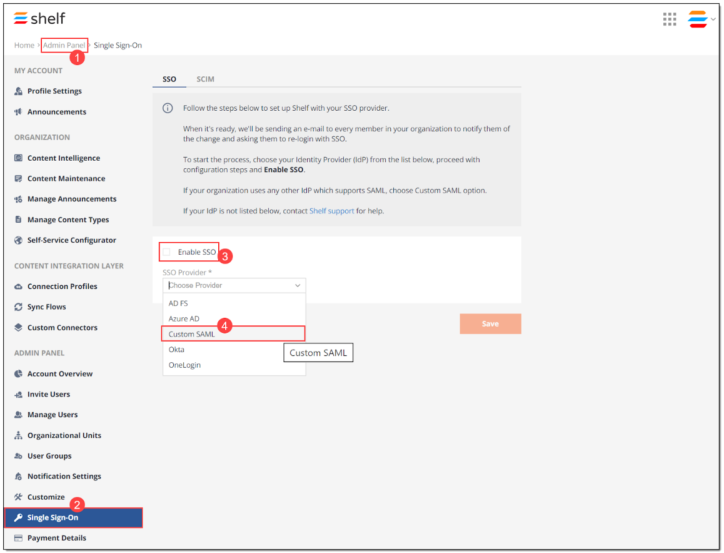Click the Payment Details card icon

tap(19, 538)
